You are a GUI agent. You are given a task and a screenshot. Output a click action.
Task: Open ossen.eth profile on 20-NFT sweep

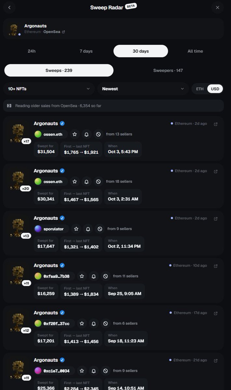51,182
